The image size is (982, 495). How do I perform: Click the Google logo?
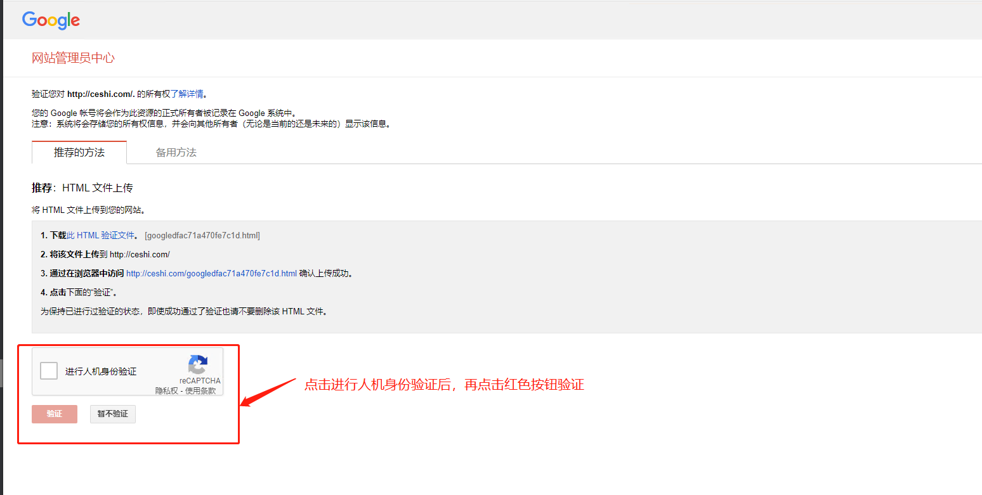pyautogui.click(x=51, y=20)
